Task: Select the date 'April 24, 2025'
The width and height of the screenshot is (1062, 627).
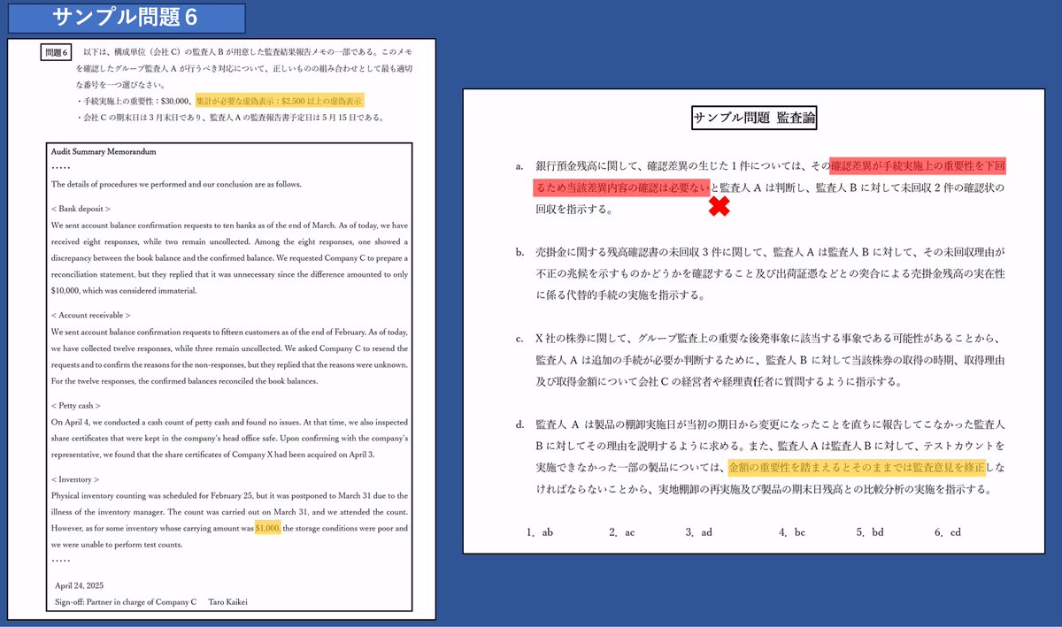Action: [x=80, y=585]
